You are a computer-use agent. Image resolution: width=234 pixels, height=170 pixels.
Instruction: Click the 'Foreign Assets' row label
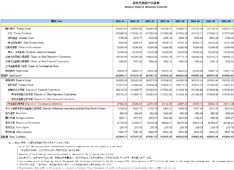pos(24,29)
